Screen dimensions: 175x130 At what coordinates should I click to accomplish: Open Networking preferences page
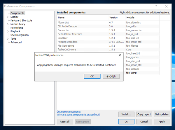pos(17,28)
